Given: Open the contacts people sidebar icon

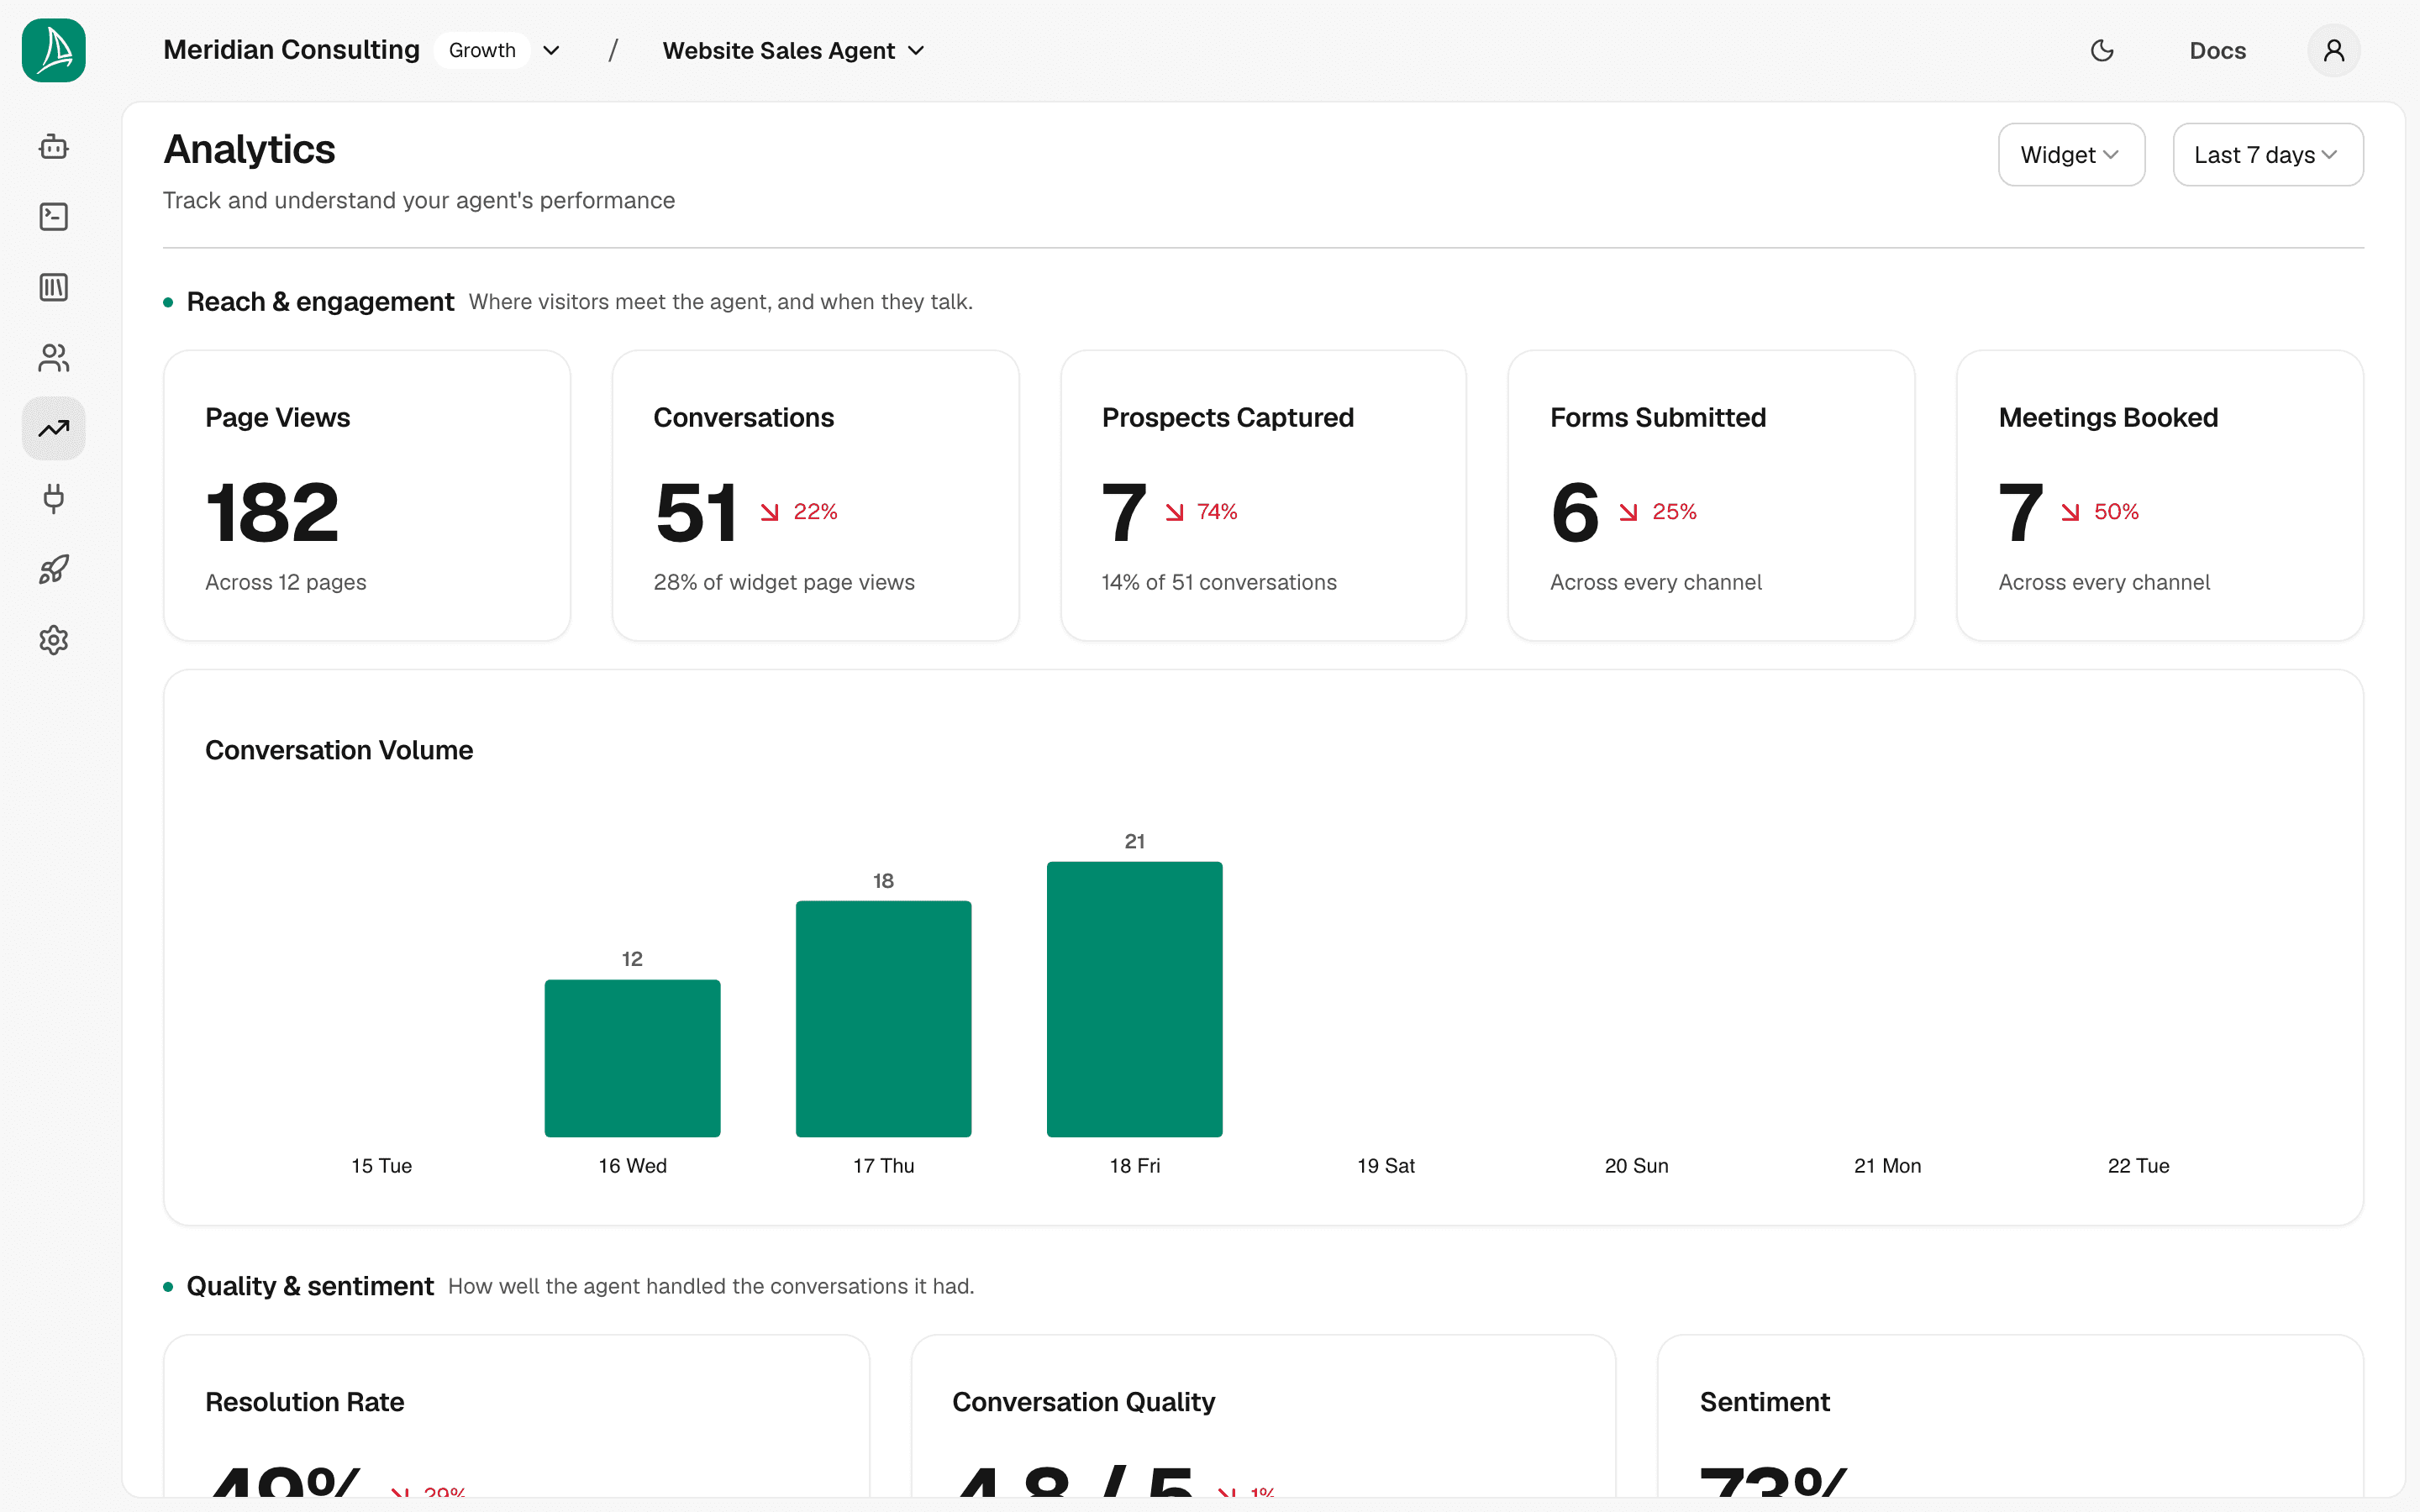Looking at the screenshot, I should point(54,358).
